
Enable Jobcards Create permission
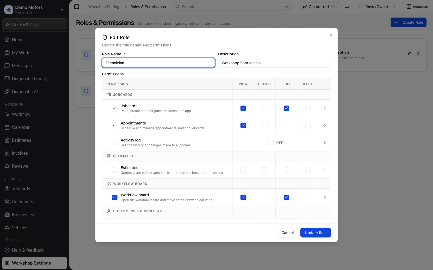265,108
